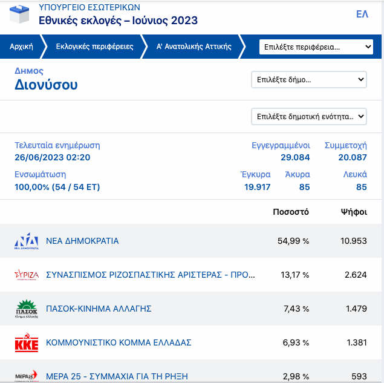Click the 1.479 votes cell
The image size is (384, 383).
click(356, 309)
